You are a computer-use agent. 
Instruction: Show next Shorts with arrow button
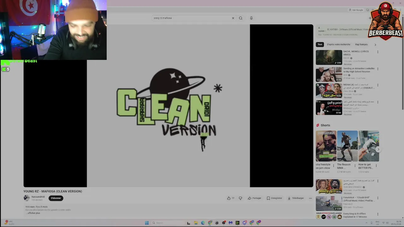[378, 149]
